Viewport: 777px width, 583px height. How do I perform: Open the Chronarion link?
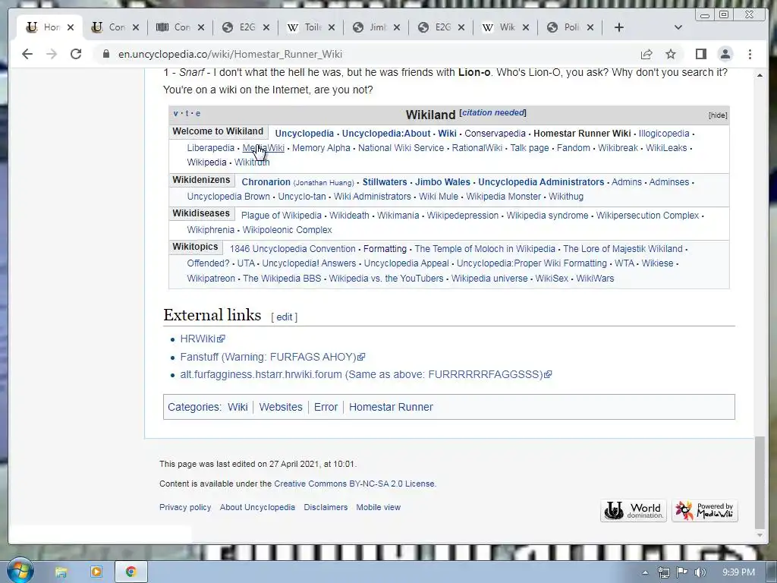pyautogui.click(x=266, y=182)
